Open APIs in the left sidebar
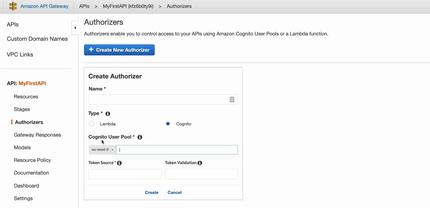Viewport: 430px width, 208px height. click(13, 25)
